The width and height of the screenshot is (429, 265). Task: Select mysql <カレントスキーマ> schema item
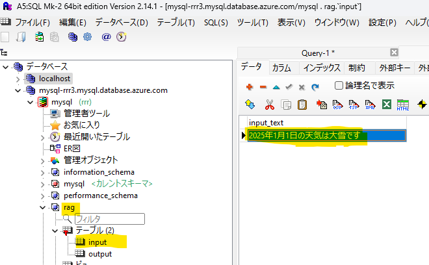click(108, 184)
